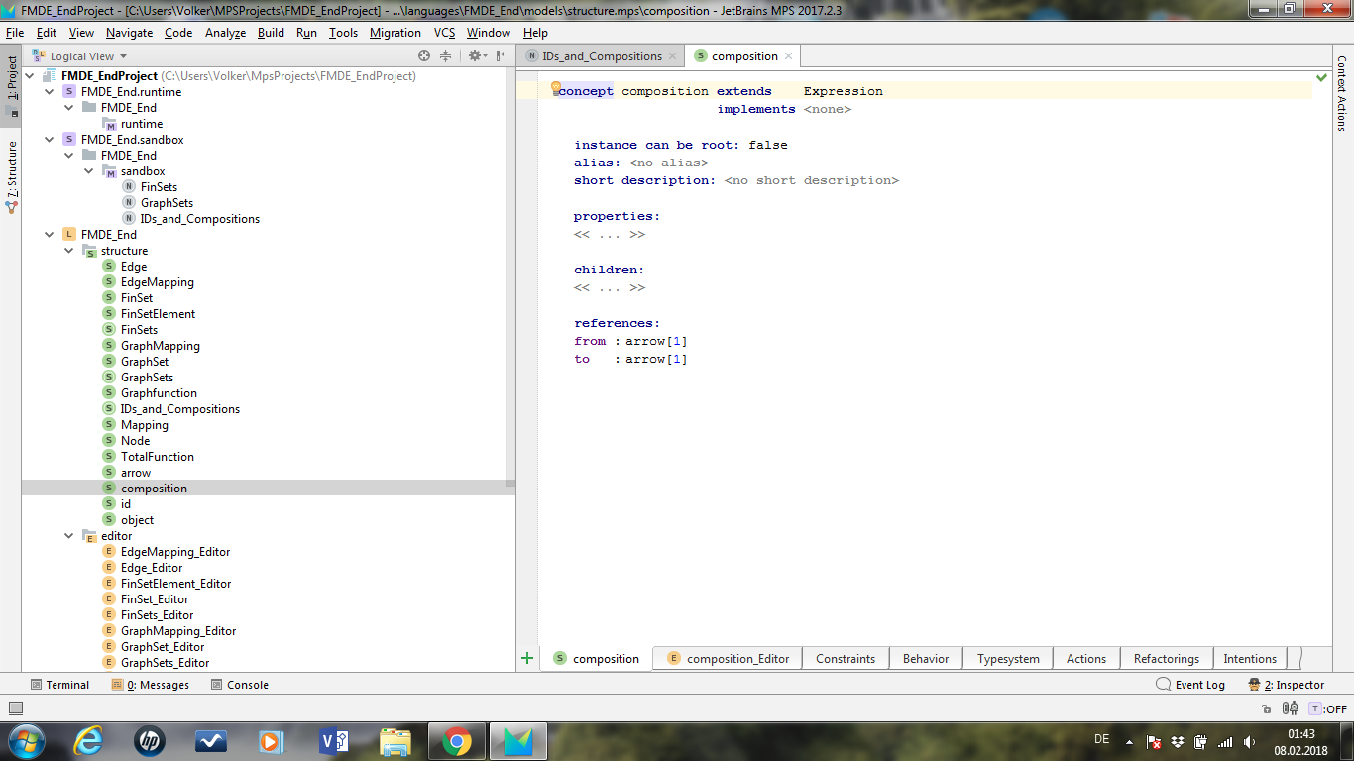The image size is (1354, 761).
Task: Collapse the FMDE_End.sandbox module node
Action: [x=51, y=140]
